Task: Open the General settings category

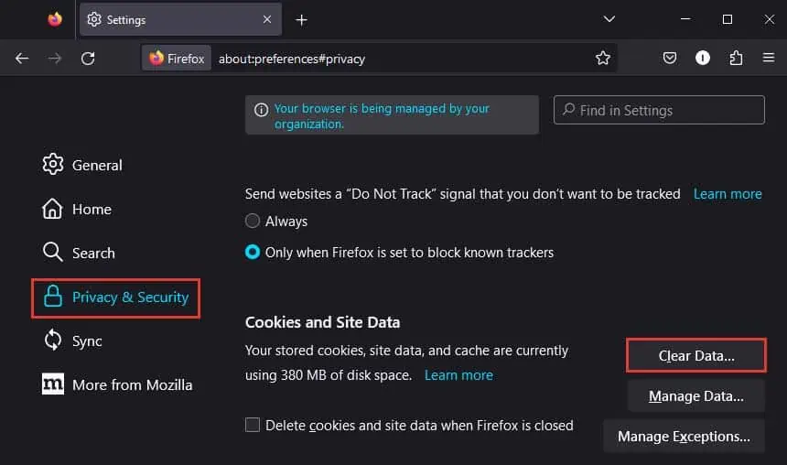Action: [x=82, y=165]
